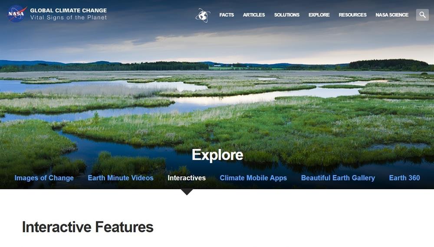The width and height of the screenshot is (434, 247).
Task: View the Beautiful Earth Gallery tab
Action: click(x=338, y=178)
